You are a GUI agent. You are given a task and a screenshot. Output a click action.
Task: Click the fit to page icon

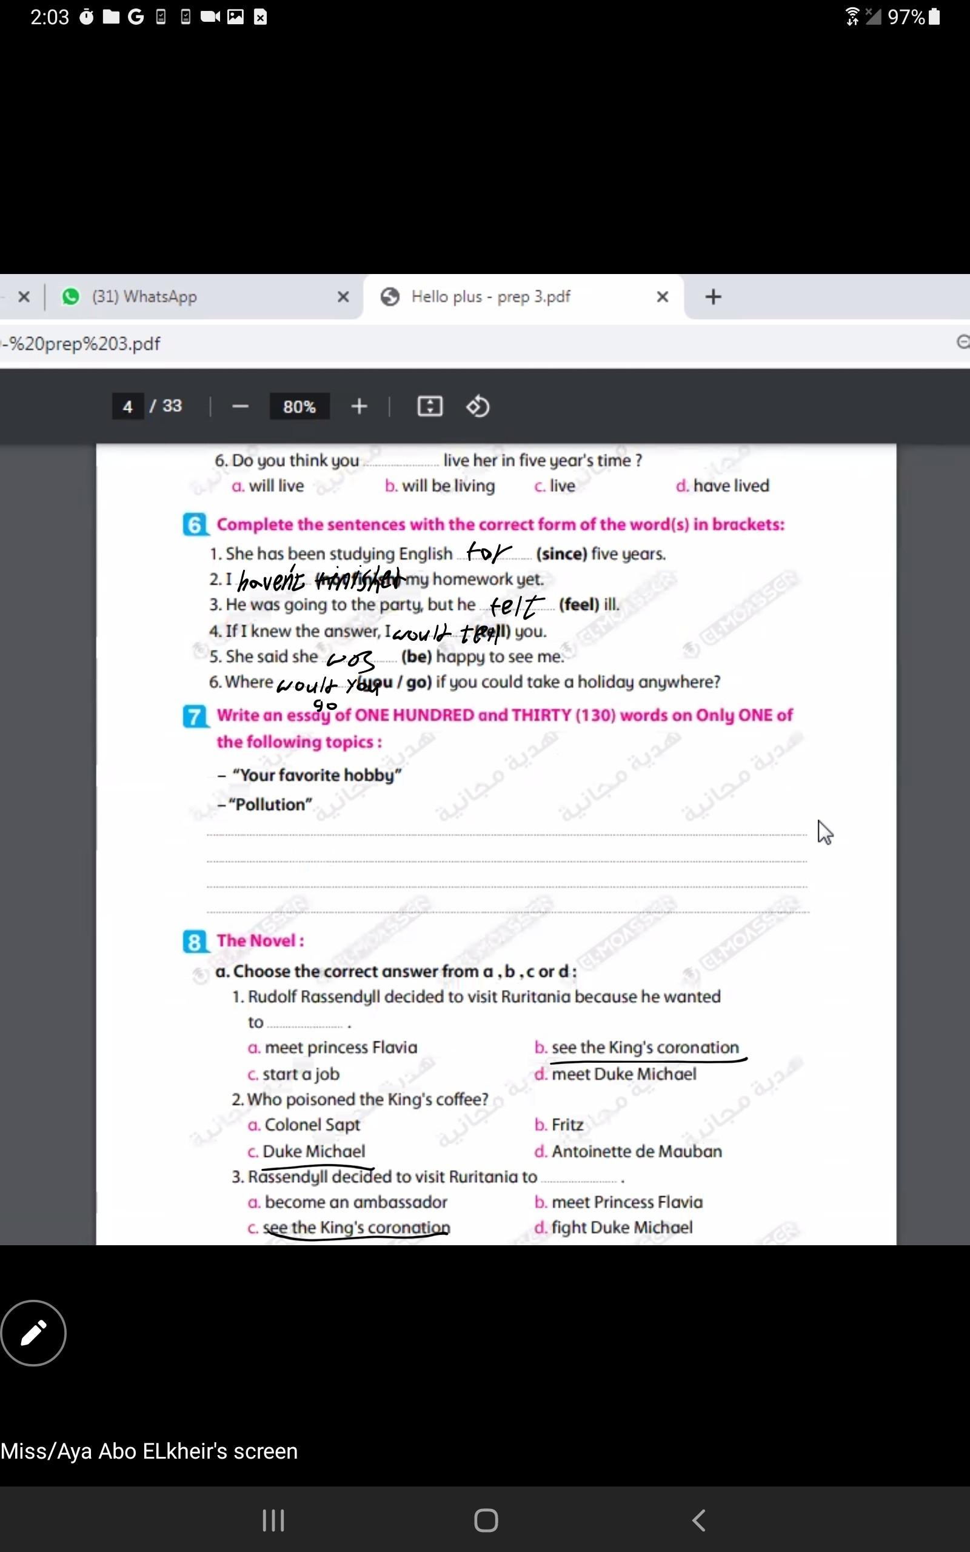[429, 407]
